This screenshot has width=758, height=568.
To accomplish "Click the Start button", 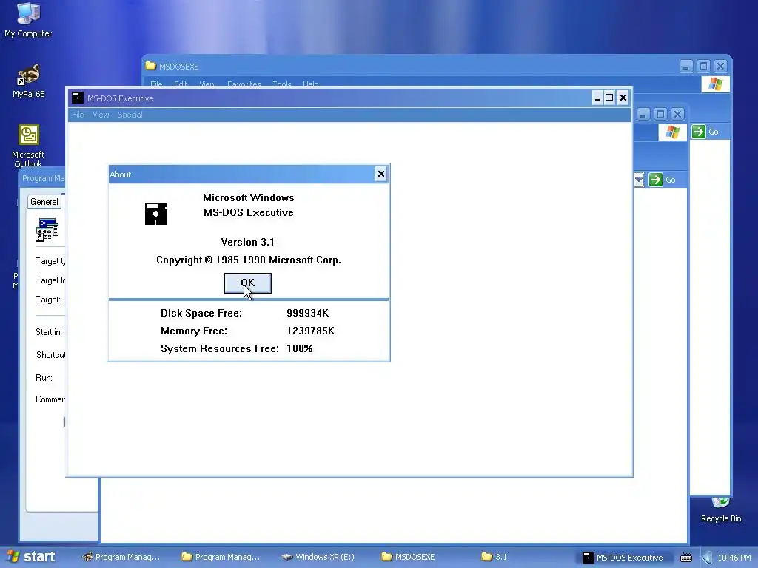I will [30, 557].
